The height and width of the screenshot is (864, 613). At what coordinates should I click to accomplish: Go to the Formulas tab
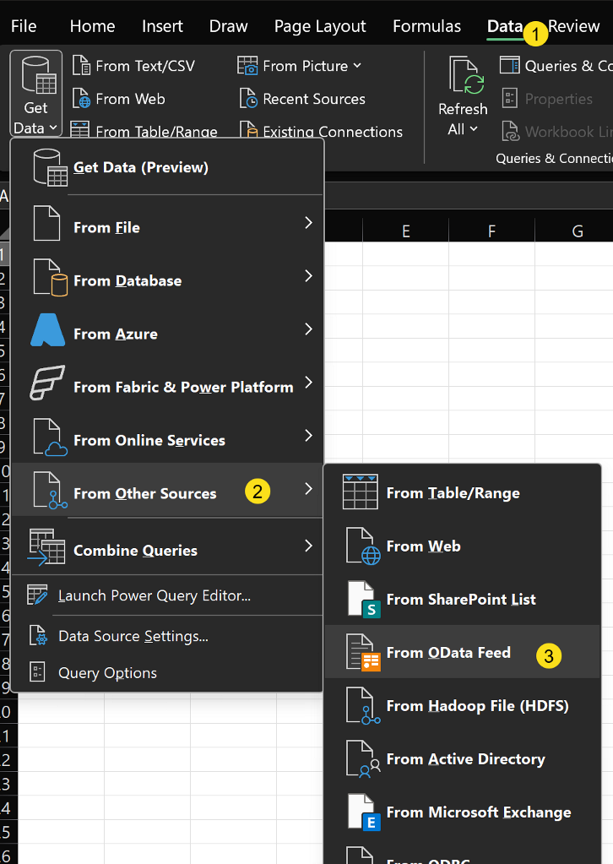pos(427,26)
